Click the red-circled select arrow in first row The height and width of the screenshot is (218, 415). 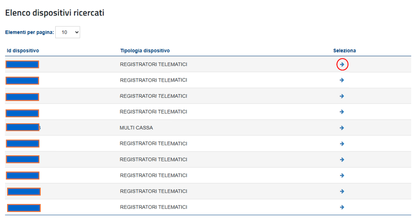pyautogui.click(x=342, y=65)
